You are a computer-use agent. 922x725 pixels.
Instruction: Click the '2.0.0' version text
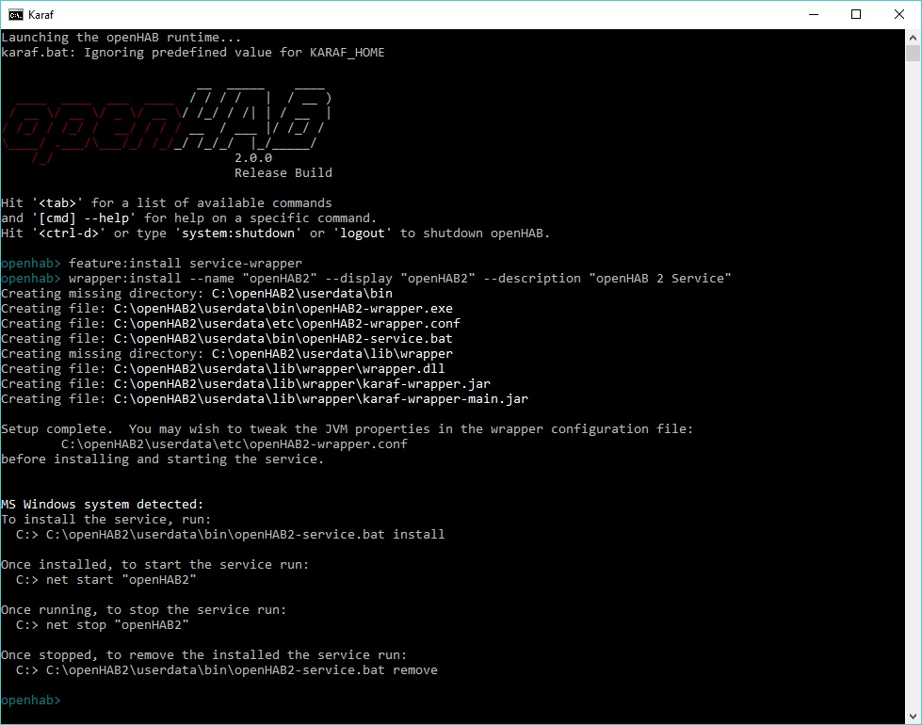tap(253, 157)
